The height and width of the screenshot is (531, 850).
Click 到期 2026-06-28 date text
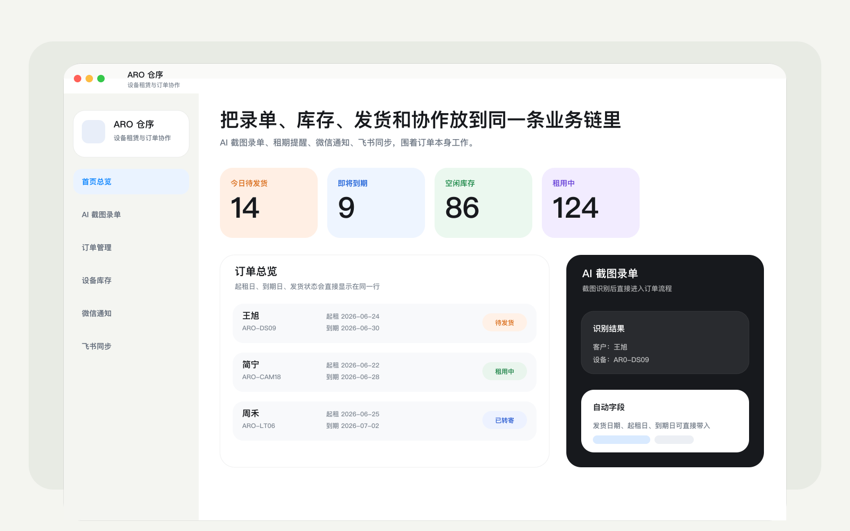(x=353, y=377)
